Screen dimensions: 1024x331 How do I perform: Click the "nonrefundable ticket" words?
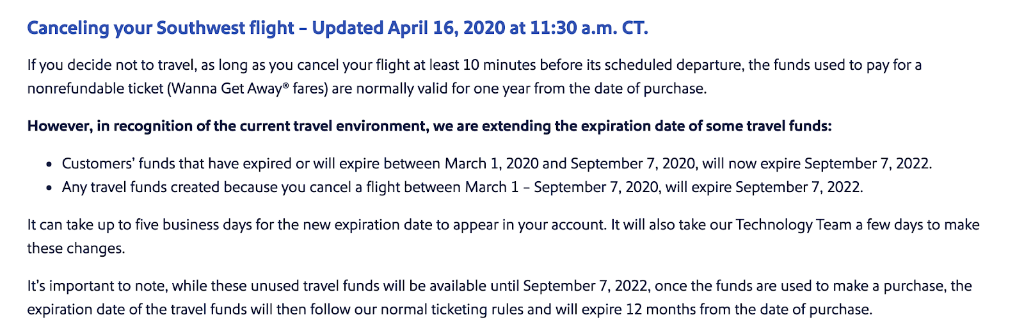[x=95, y=88]
